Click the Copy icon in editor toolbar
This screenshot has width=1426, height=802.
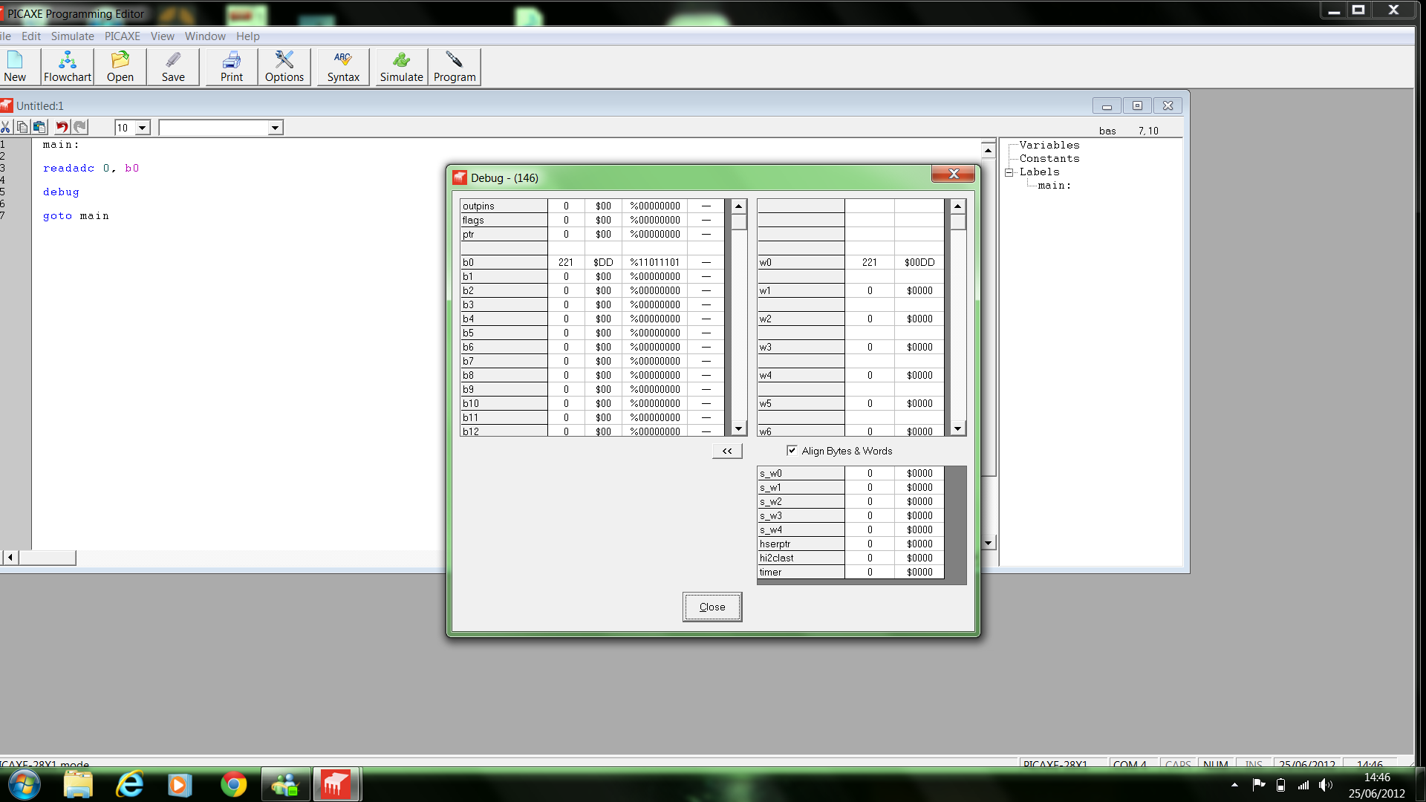tap(22, 128)
